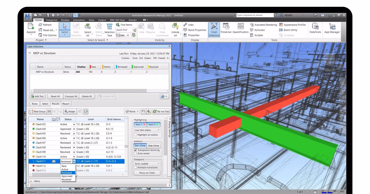Open the Properties panel from ribbon
This screenshot has height=194, width=370.
click(x=191, y=35)
